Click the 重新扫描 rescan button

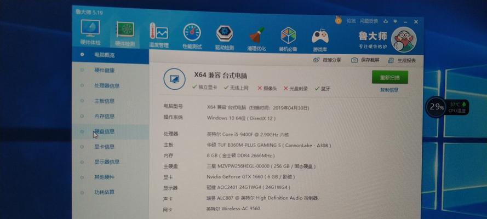pyautogui.click(x=390, y=77)
